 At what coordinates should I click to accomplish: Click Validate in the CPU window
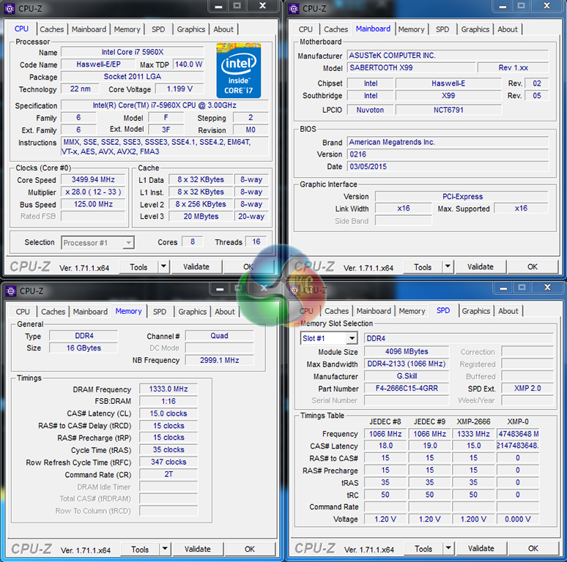[x=196, y=267]
